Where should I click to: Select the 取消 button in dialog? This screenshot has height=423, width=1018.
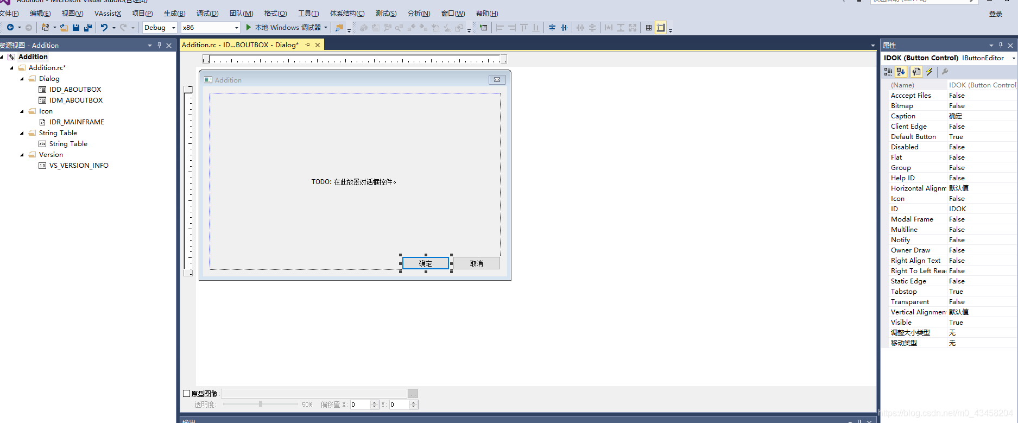477,263
